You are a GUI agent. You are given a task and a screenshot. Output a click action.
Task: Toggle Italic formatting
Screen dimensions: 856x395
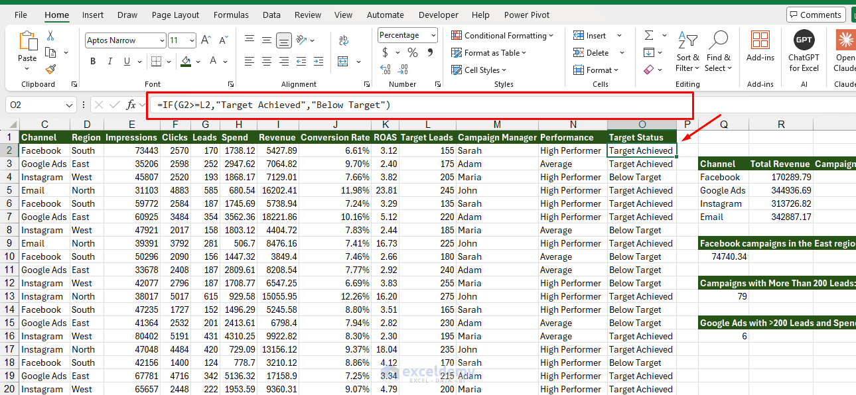pyautogui.click(x=110, y=62)
